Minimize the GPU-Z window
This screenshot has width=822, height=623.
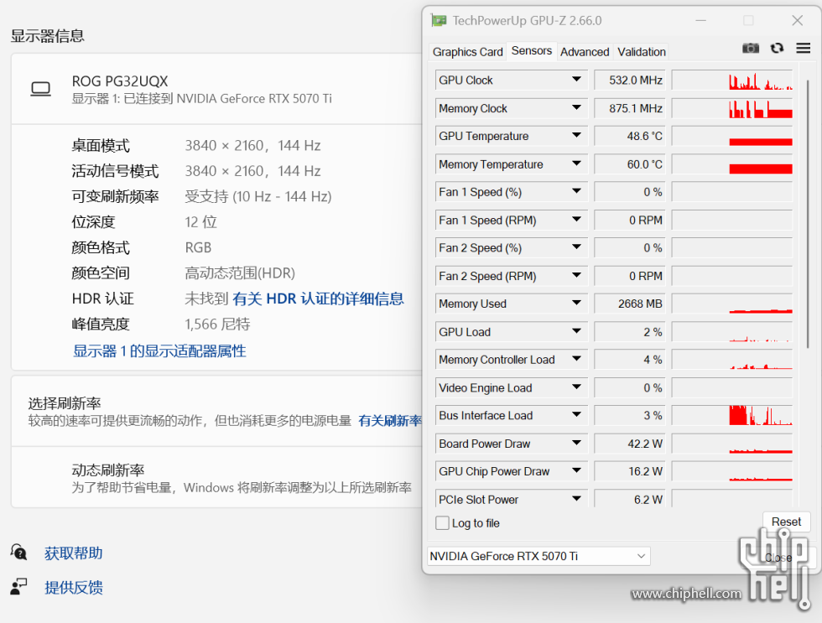click(701, 20)
